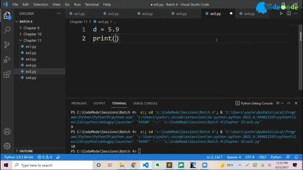The height and width of the screenshot is (170, 303).
Task: Open terminal launch profile dropdown arrow
Action: (x=282, y=103)
